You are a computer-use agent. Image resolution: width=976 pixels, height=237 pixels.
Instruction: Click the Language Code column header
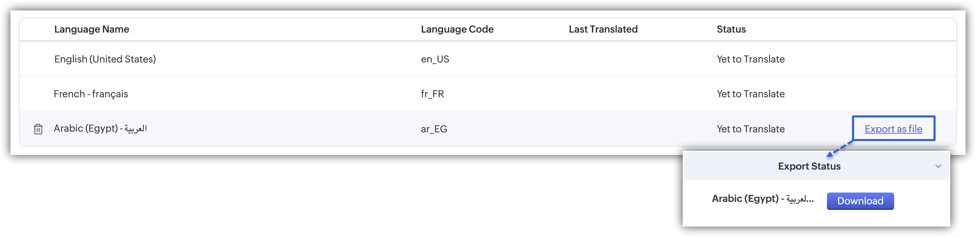coord(457,29)
